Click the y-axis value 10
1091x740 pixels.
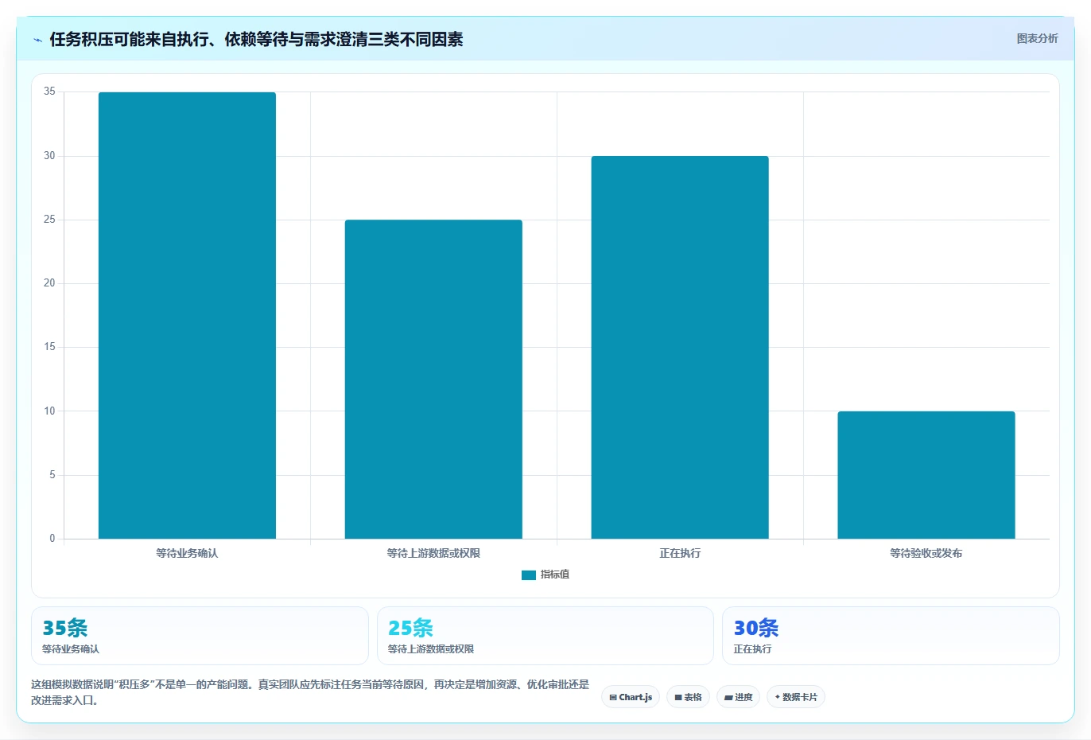pyautogui.click(x=50, y=411)
